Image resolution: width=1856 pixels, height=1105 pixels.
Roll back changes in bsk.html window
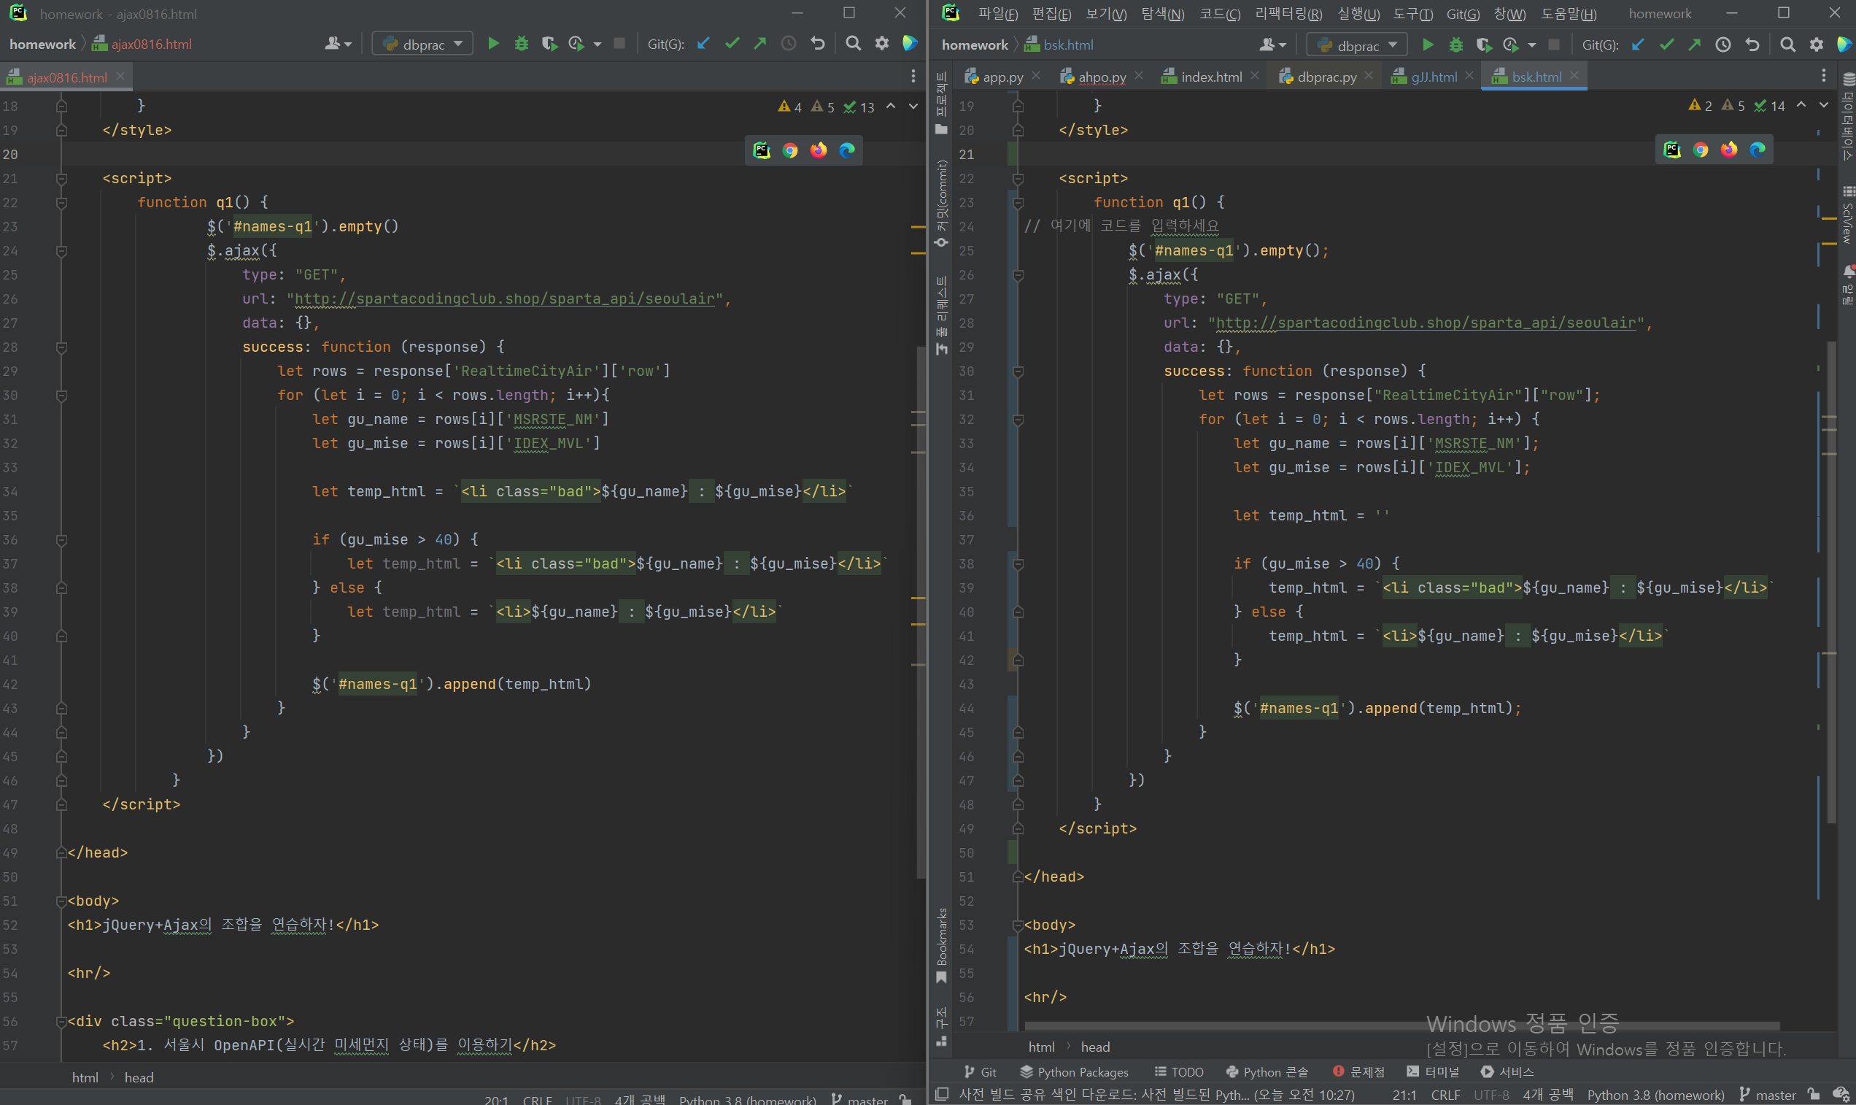1752,45
